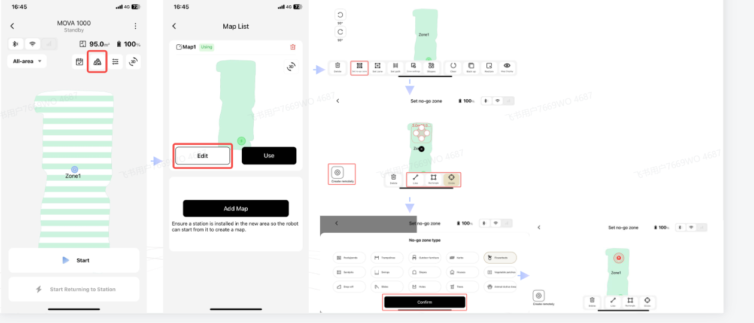Image resolution: width=754 pixels, height=323 pixels.
Task: Switch to 3D view on home screen
Action: 133,62
